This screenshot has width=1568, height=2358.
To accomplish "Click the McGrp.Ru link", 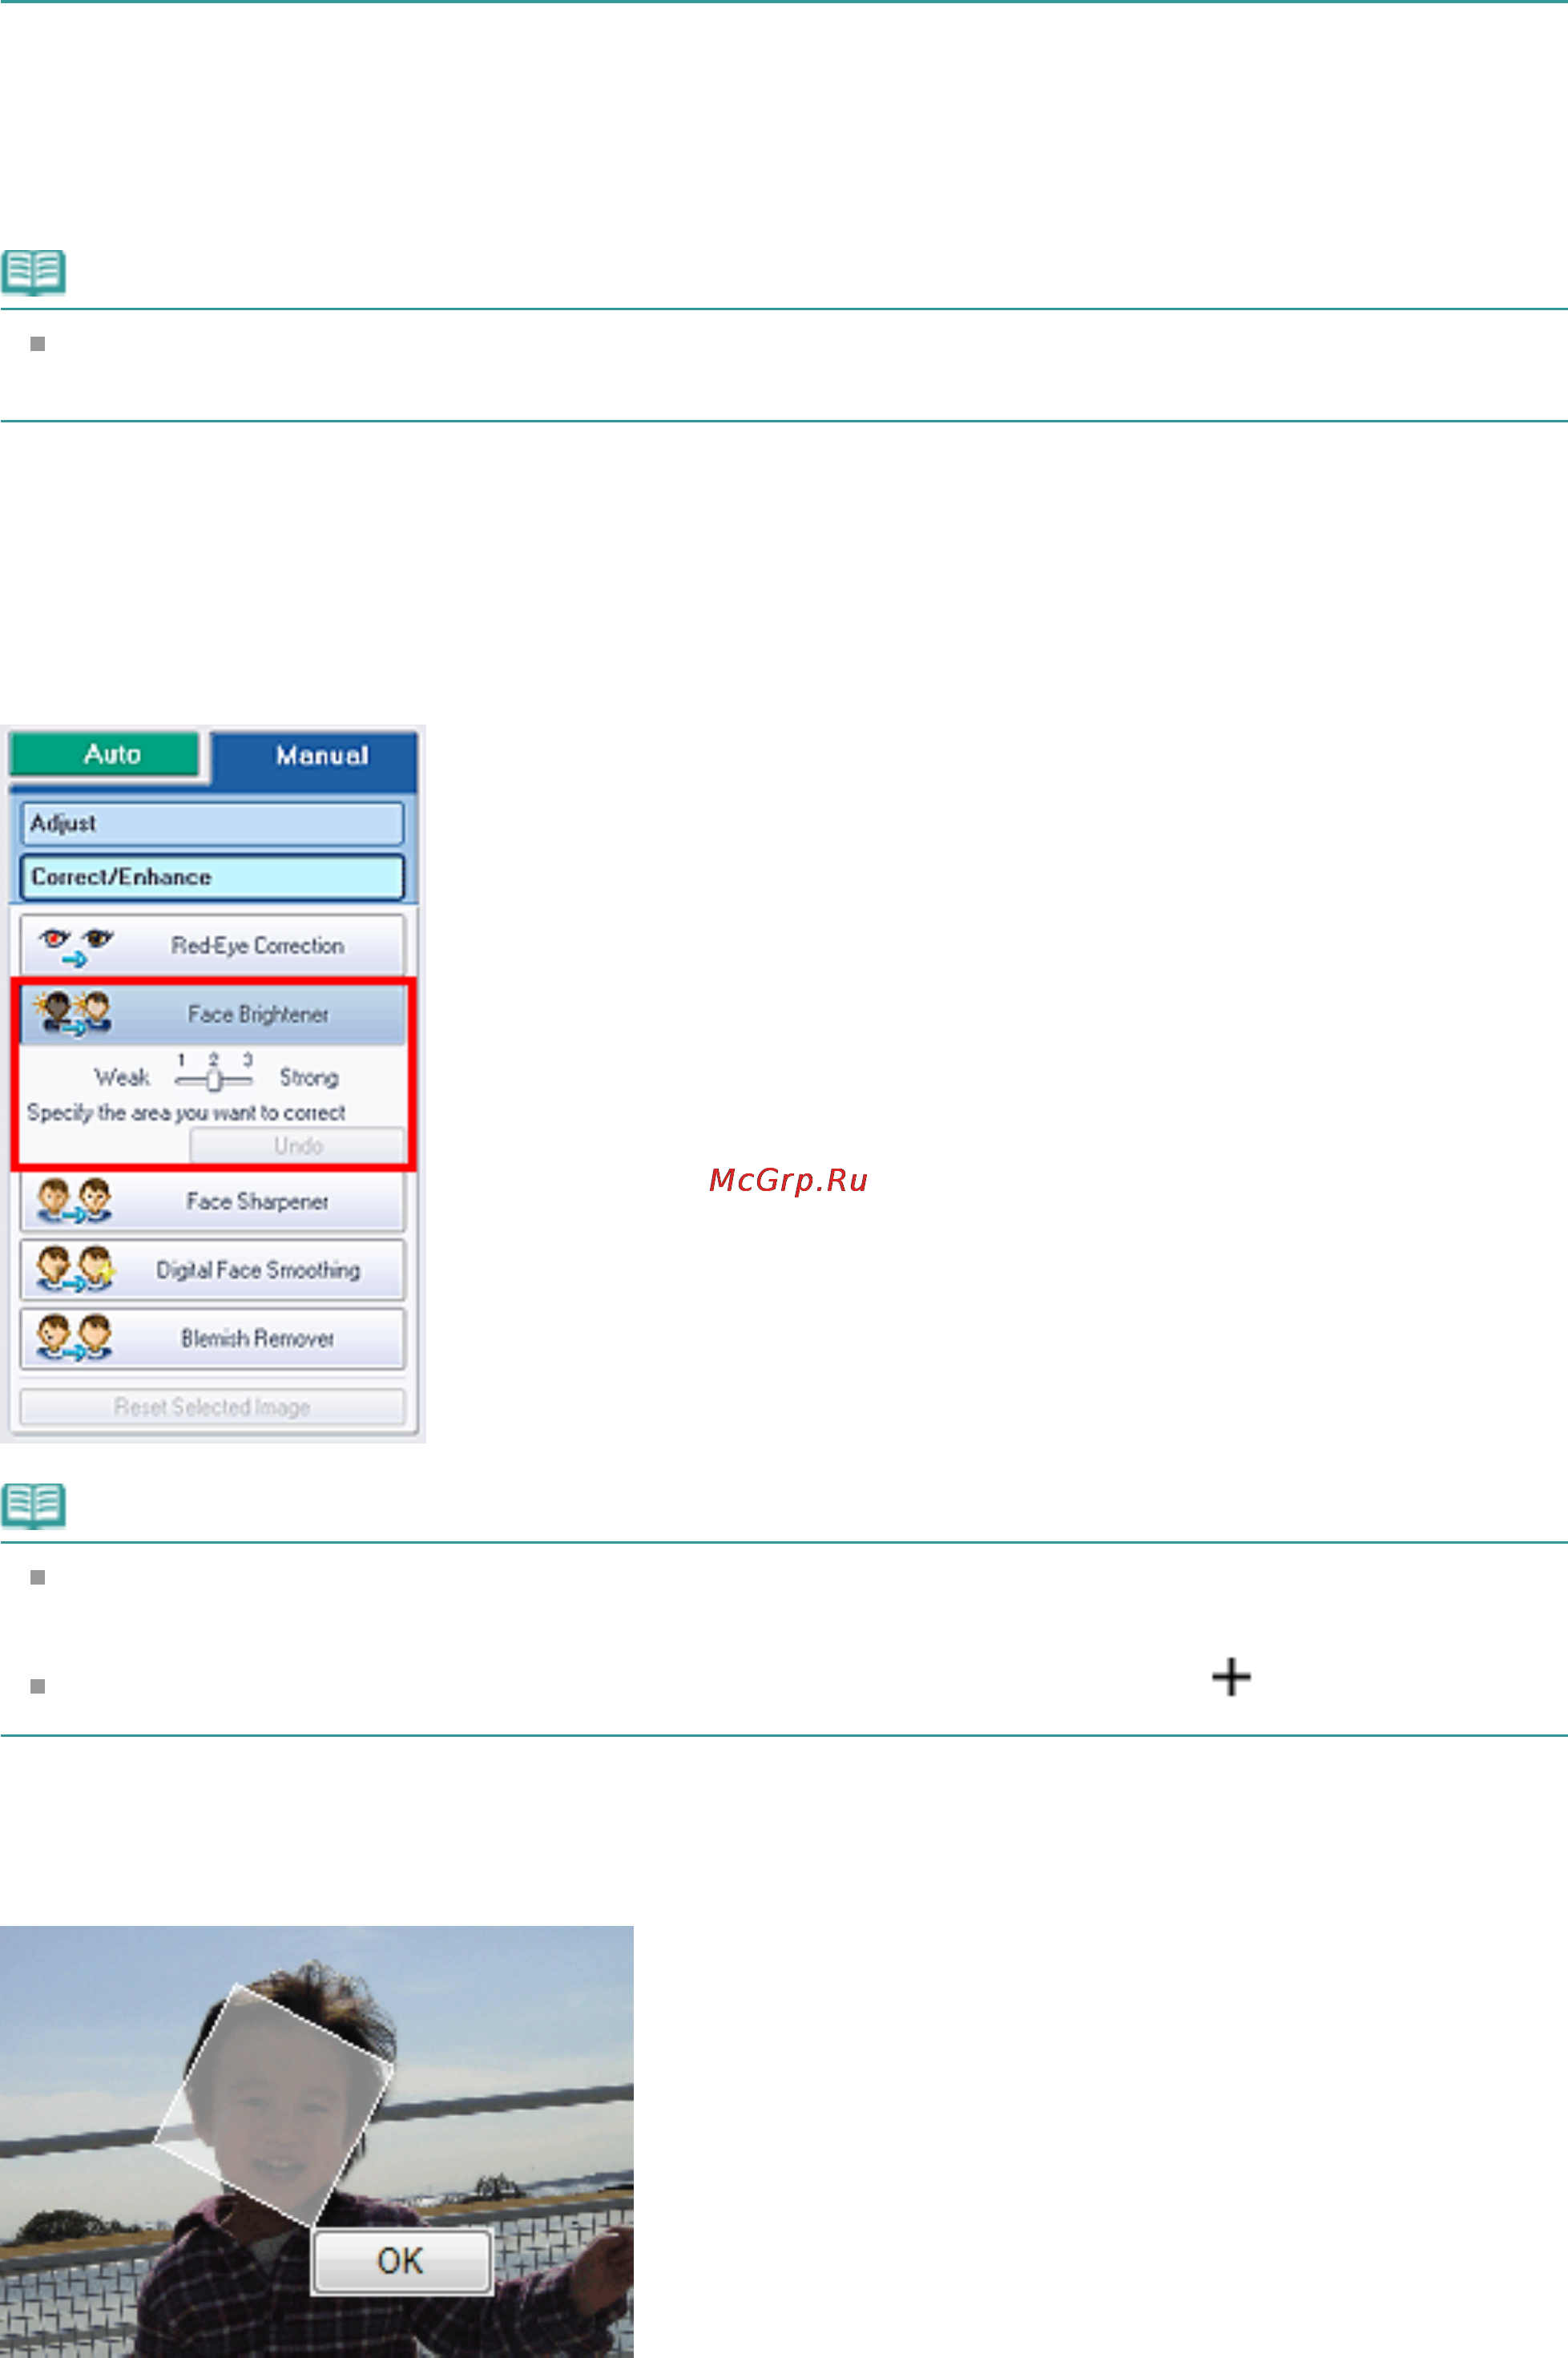I will coord(788,1181).
